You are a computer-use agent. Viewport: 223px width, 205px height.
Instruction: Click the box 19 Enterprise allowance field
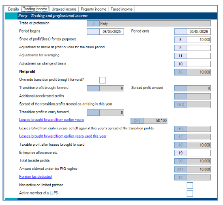199,153
